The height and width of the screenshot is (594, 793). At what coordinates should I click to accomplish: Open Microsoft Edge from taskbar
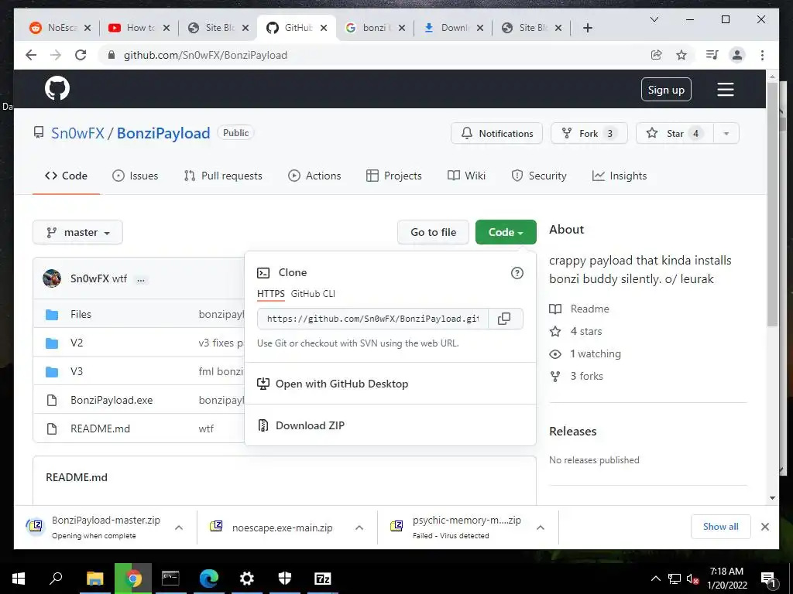[208, 579]
